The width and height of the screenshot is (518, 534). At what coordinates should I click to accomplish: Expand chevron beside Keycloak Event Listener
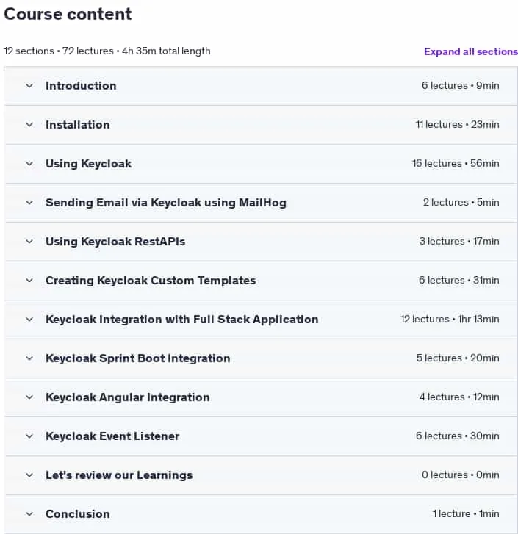click(29, 436)
